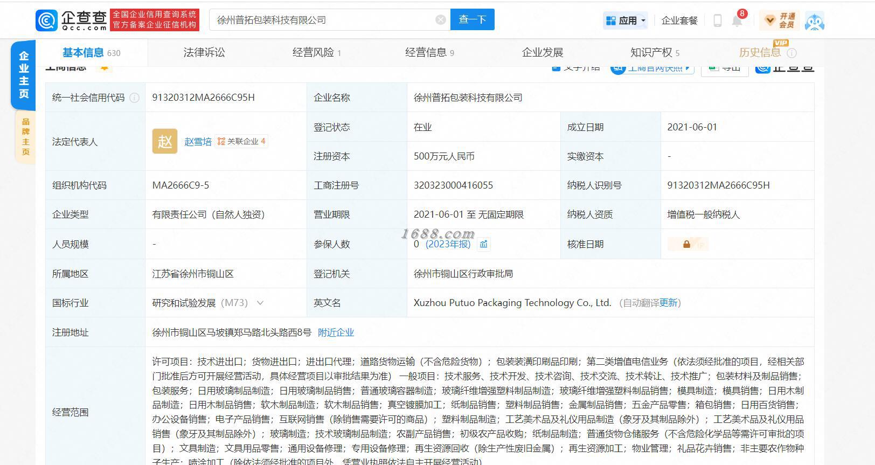This screenshot has height=465, width=875.
Task: Click 增值税一般纳税人 taxpayer qualification
Action: click(704, 214)
